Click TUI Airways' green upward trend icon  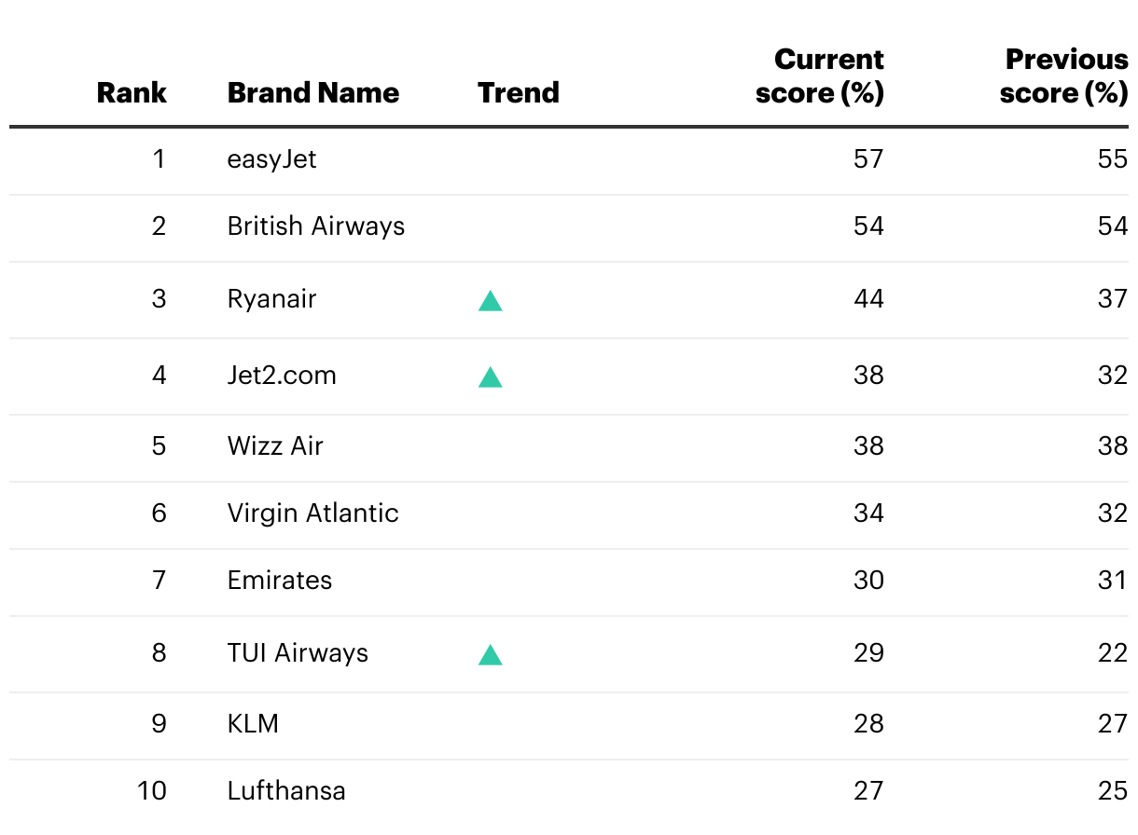pyautogui.click(x=491, y=654)
